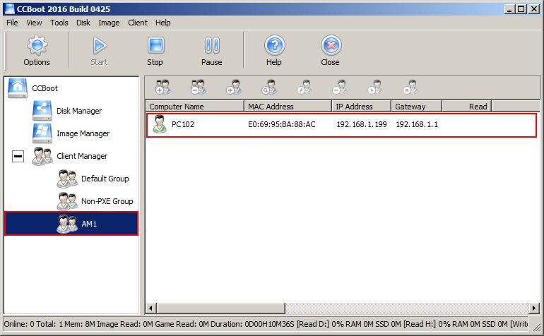Select the AM1 group node

pyautogui.click(x=71, y=224)
